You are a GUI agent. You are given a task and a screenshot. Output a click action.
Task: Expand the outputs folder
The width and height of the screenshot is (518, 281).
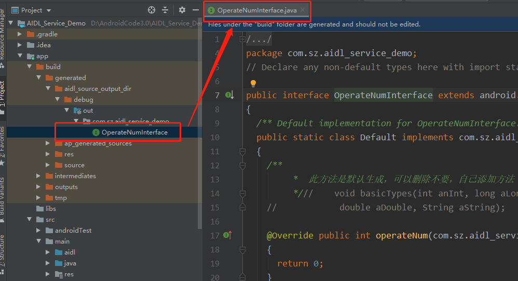click(x=38, y=187)
